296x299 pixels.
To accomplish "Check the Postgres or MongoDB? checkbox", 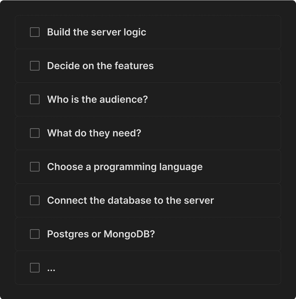I will (35, 234).
